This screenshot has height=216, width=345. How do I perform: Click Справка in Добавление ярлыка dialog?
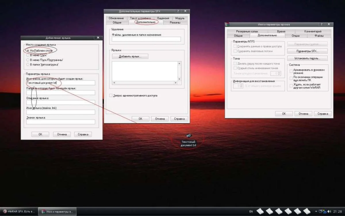coord(83,134)
